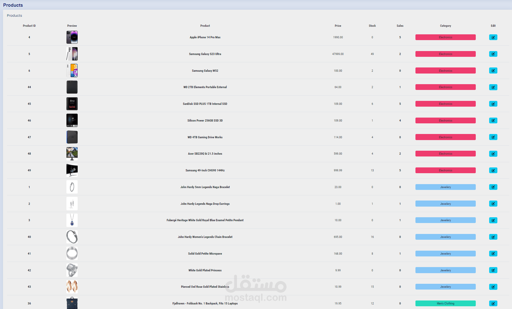Click the price 1990.00
The height and width of the screenshot is (309, 512).
[338, 37]
